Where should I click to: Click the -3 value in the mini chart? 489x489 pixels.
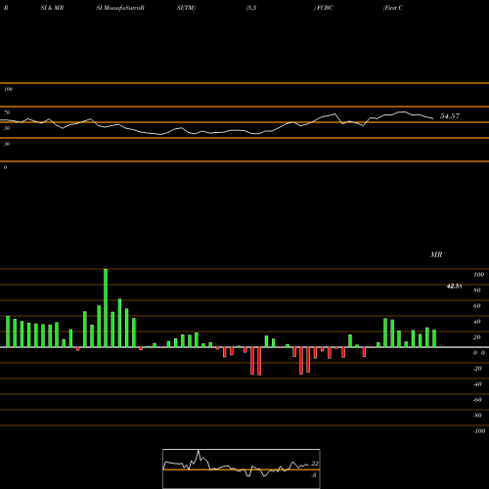pos(314,475)
